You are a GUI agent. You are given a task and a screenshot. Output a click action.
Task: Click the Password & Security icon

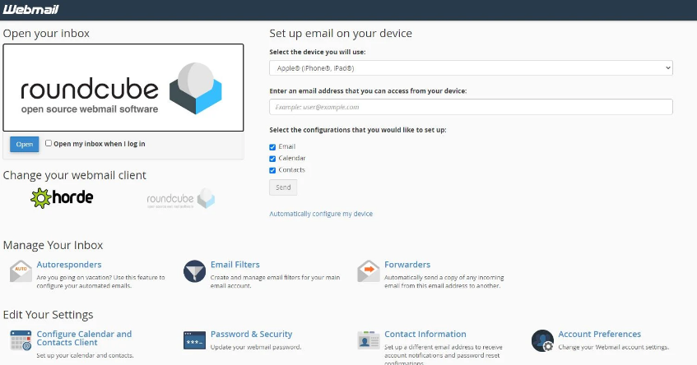coord(195,340)
